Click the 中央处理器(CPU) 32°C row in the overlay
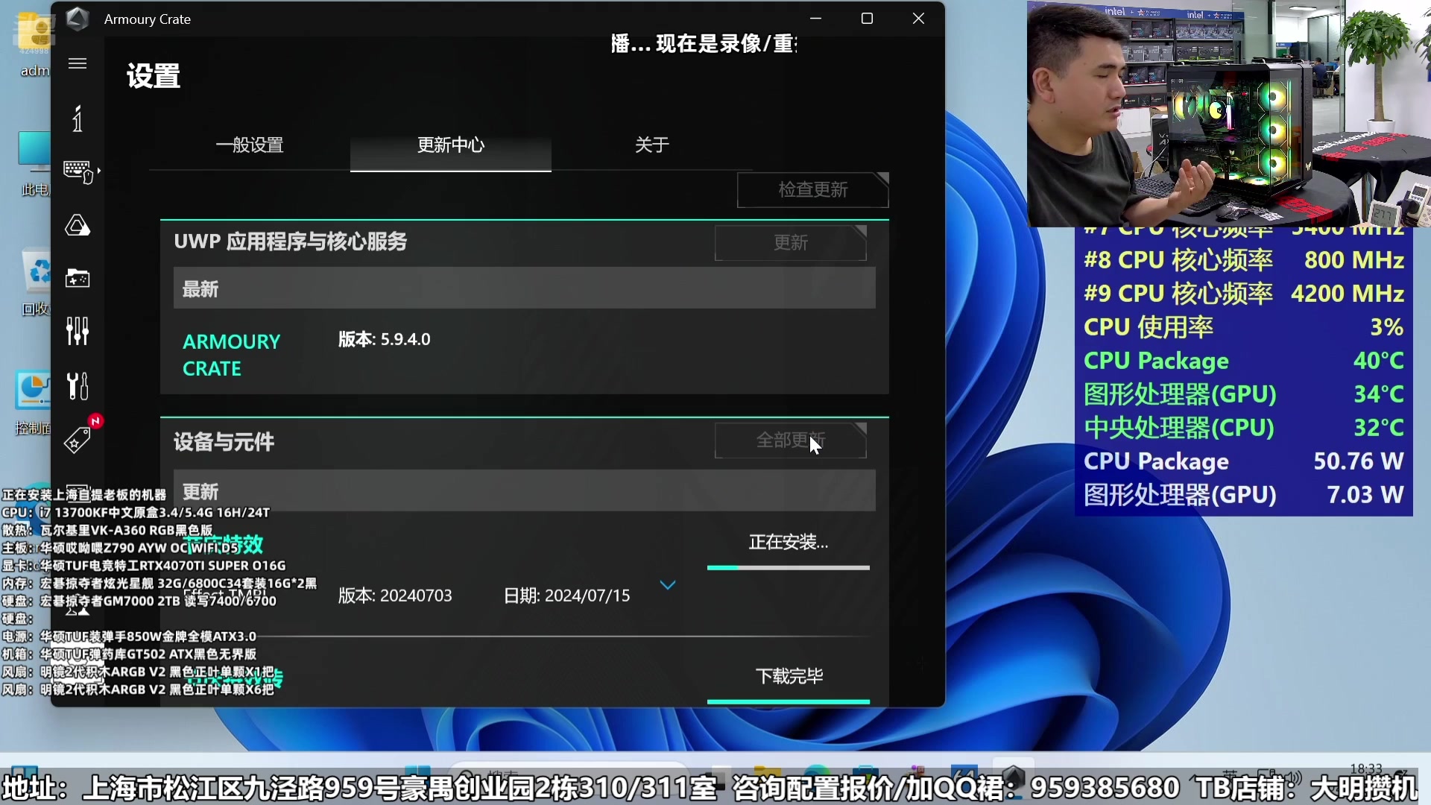Screen dimensions: 1431x805 (1244, 428)
